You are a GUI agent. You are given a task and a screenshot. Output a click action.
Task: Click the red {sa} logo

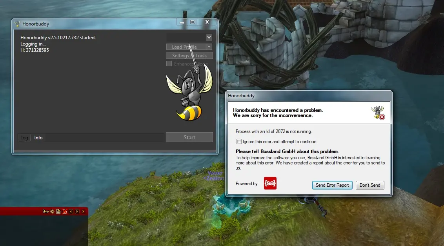click(270, 183)
